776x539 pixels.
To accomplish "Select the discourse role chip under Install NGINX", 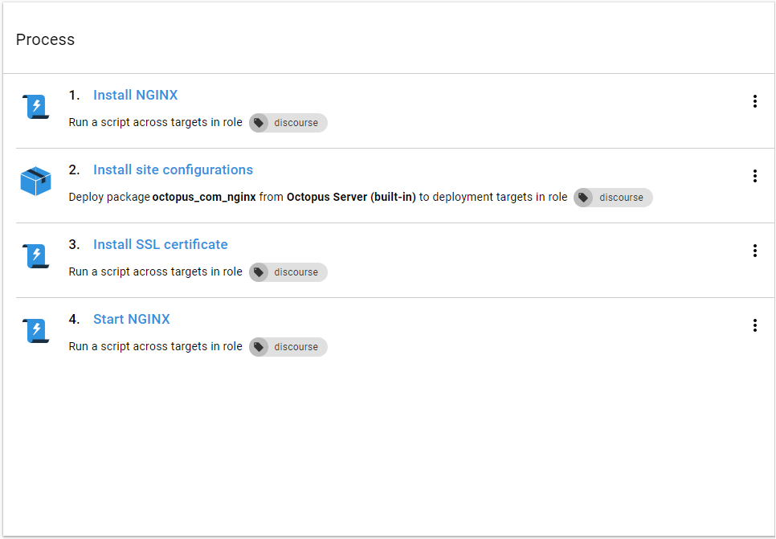I will [288, 123].
